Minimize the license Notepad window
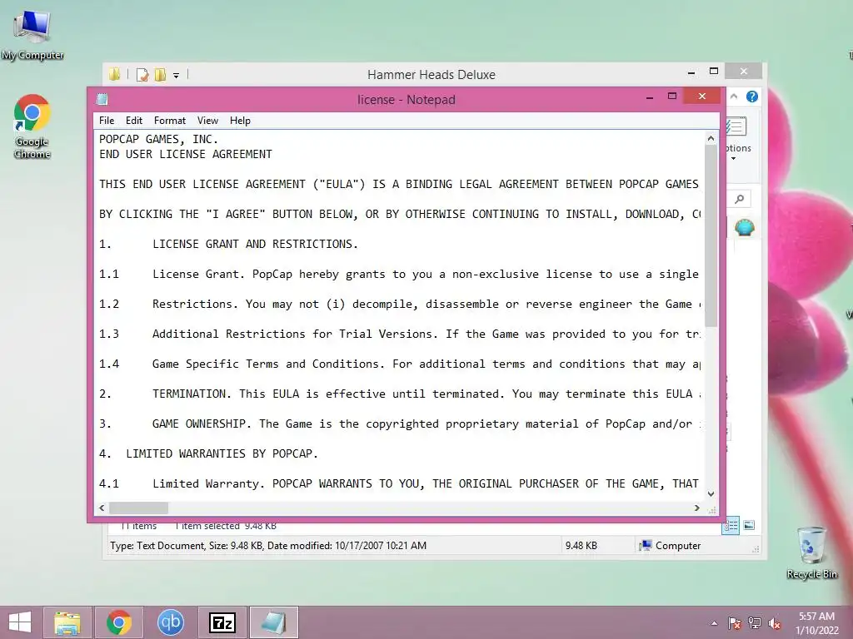 click(650, 97)
